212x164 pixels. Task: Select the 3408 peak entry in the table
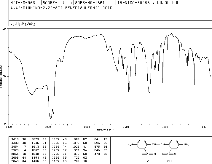18,143
